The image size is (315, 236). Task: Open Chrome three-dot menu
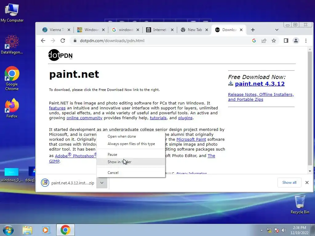coord(306,41)
